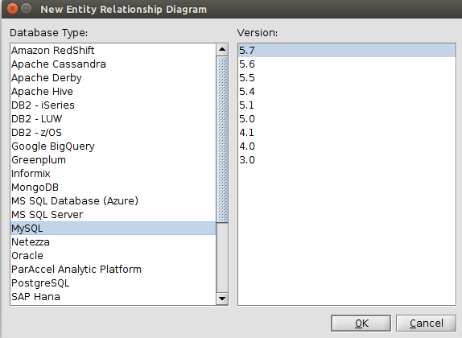The height and width of the screenshot is (338, 462).
Task: Choose version 5.5 in Version list
Action: click(x=347, y=78)
